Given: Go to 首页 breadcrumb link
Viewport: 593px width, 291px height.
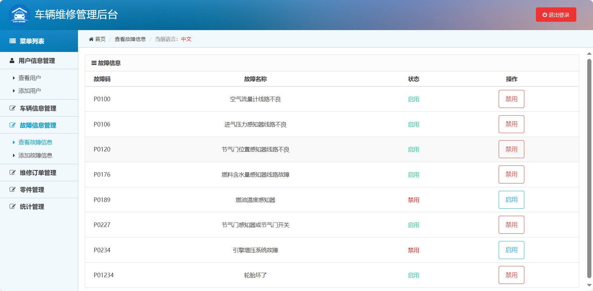Looking at the screenshot, I should coord(100,39).
